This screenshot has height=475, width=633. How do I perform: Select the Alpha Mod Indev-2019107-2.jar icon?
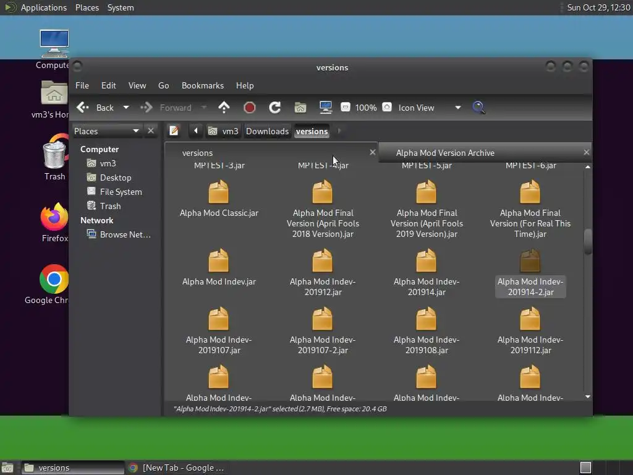(322, 319)
